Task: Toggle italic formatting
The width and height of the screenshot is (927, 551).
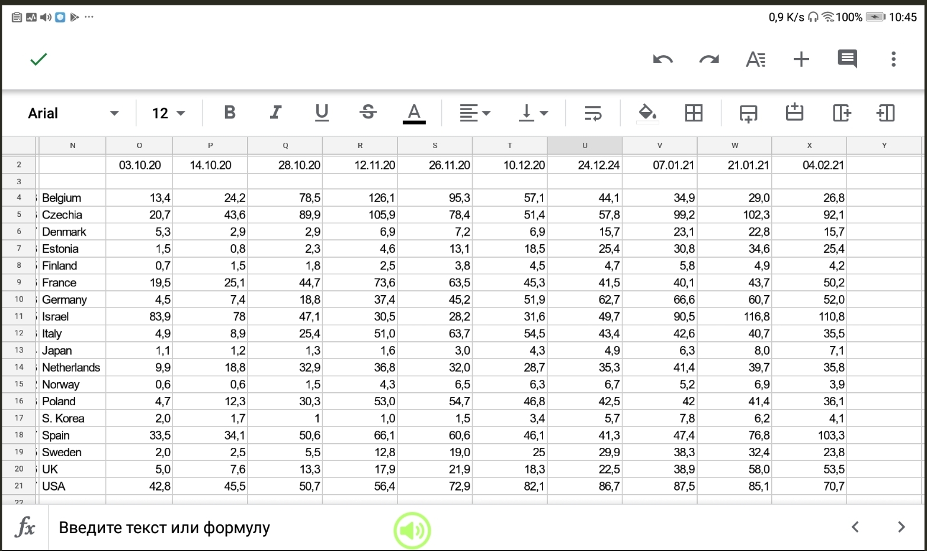Action: (275, 113)
